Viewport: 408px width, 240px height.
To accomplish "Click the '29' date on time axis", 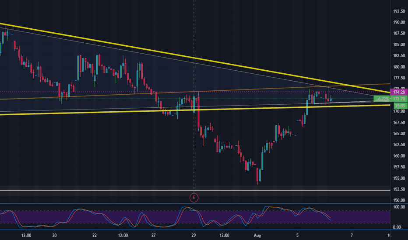I will tap(193, 236).
